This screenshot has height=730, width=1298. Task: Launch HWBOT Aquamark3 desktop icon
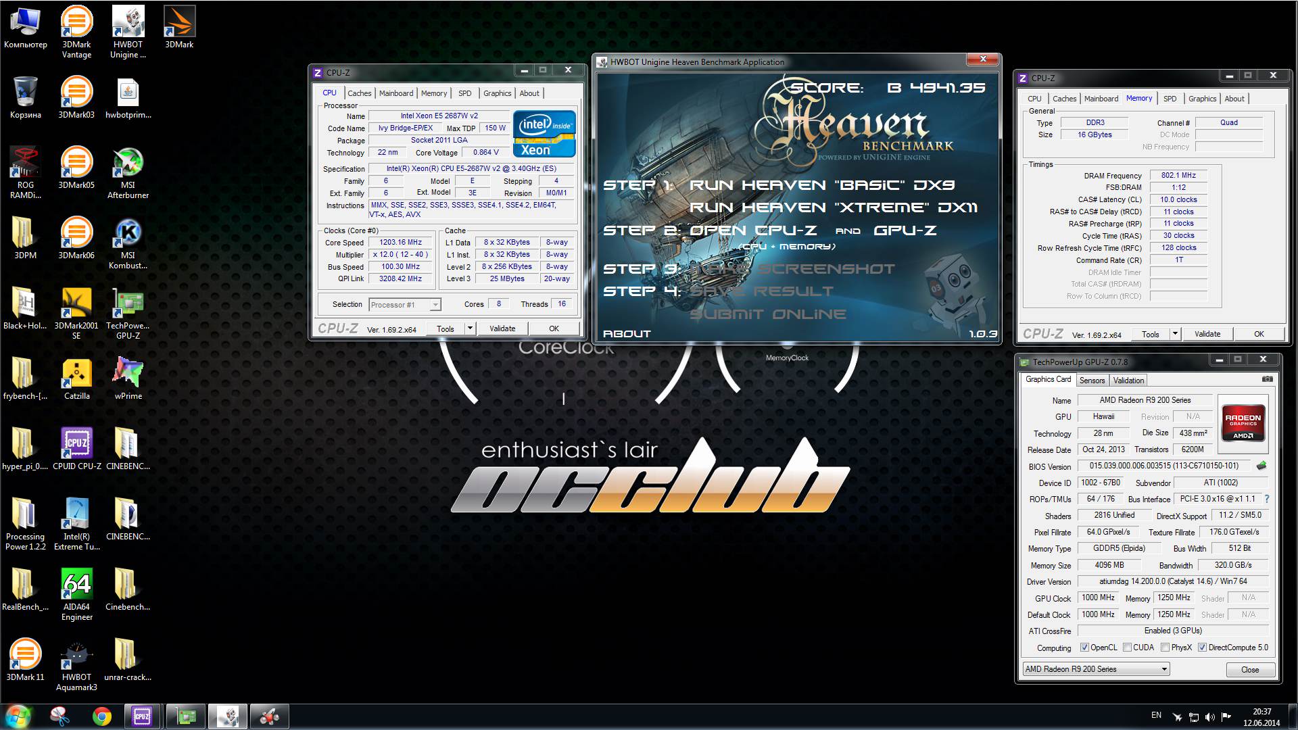[76, 664]
